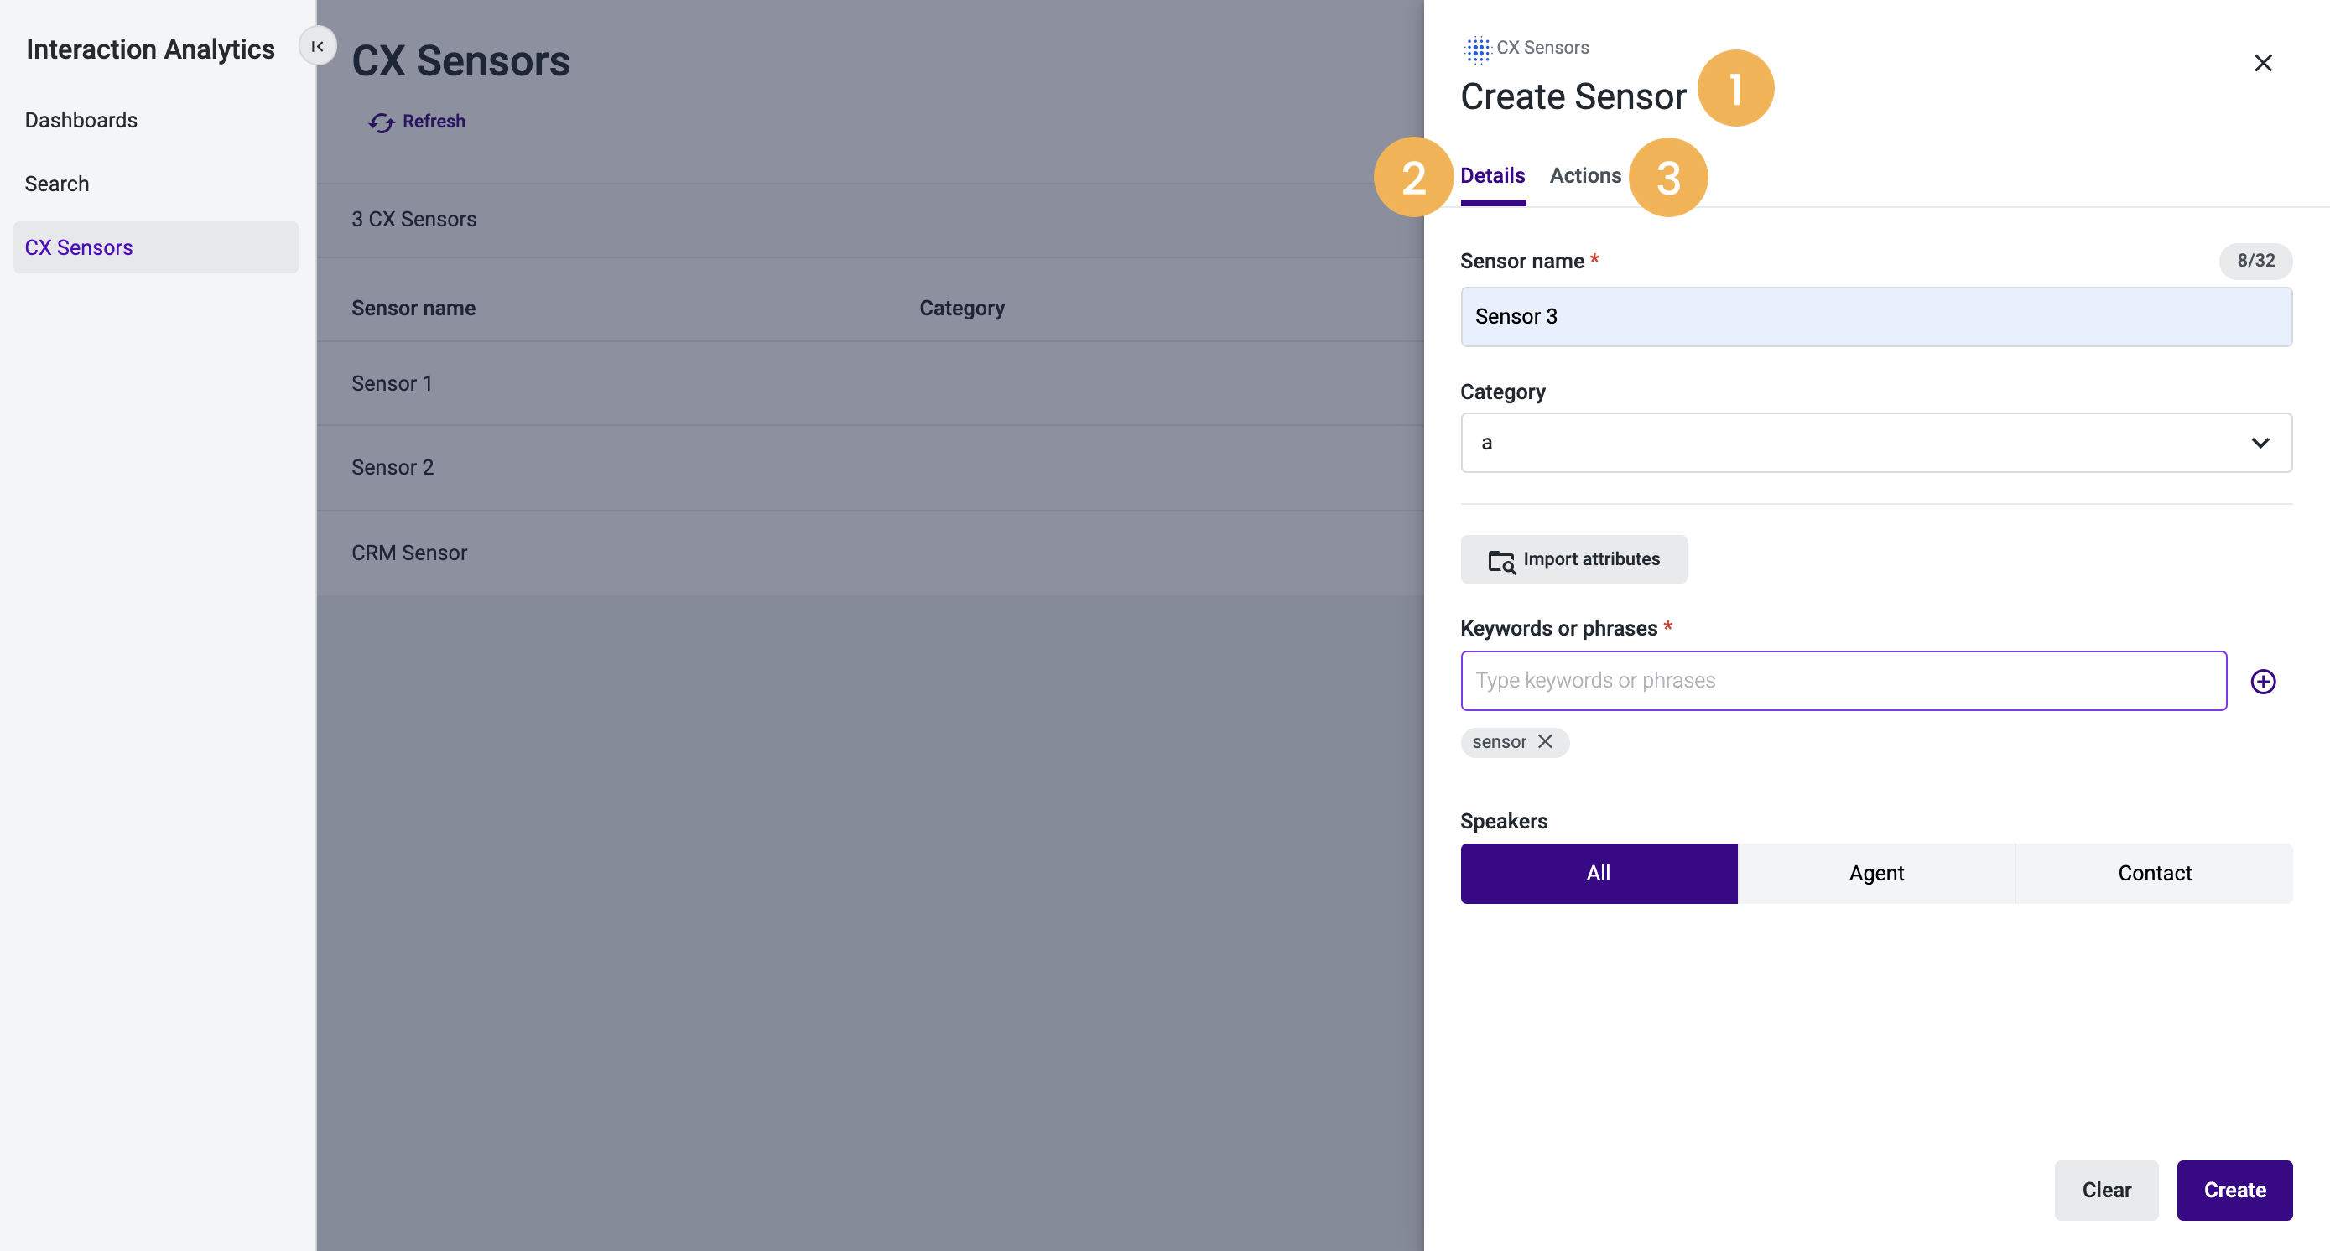The width and height of the screenshot is (2330, 1251).
Task: Click the 'sensor' keyword chip label
Action: pos(1499,741)
